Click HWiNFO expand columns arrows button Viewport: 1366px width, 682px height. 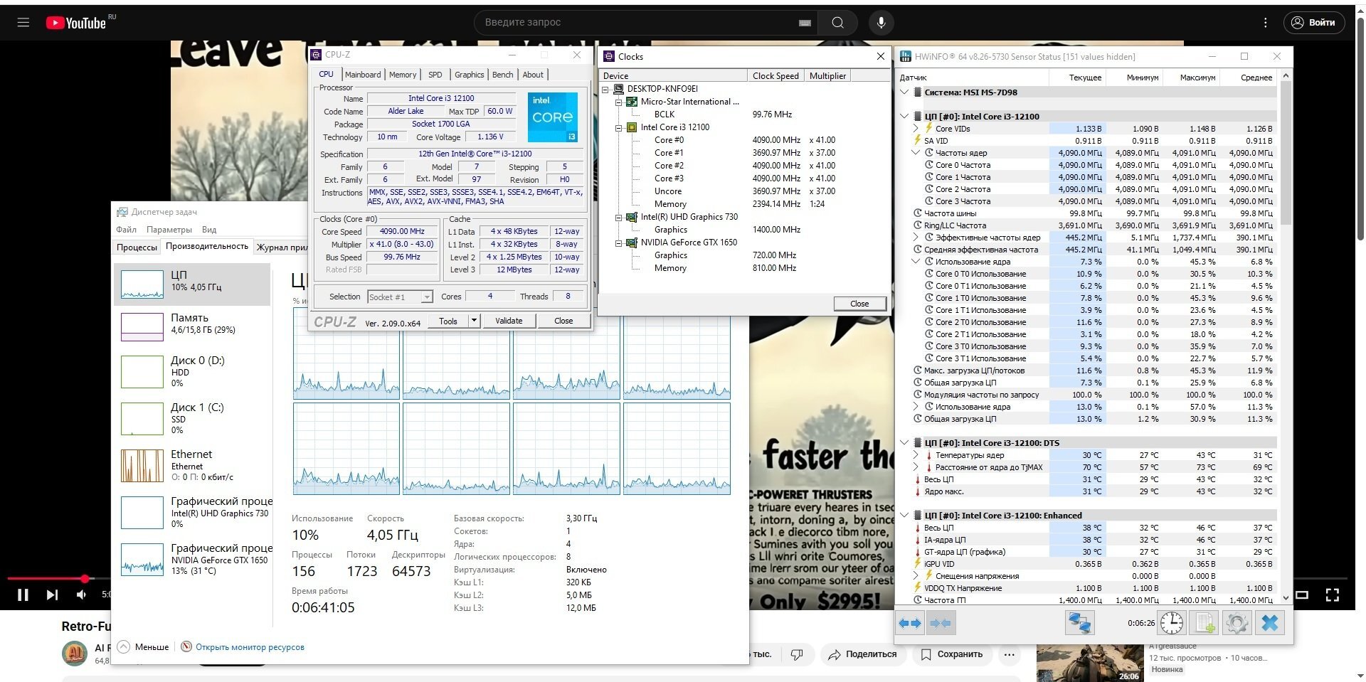910,623
